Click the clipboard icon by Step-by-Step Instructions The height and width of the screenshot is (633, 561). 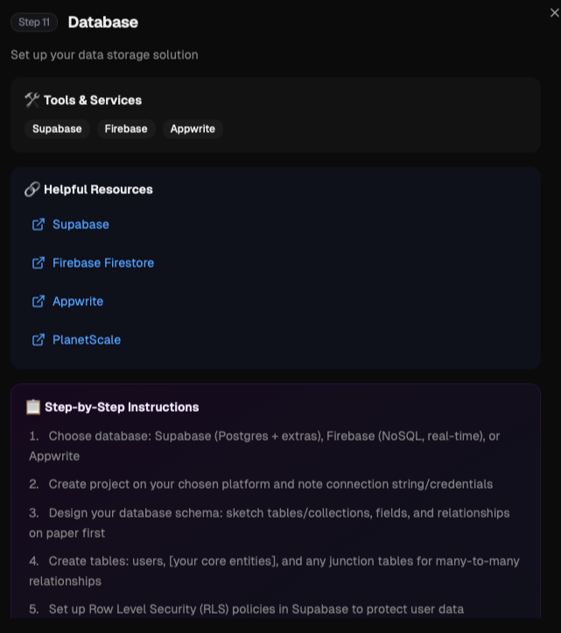(33, 407)
